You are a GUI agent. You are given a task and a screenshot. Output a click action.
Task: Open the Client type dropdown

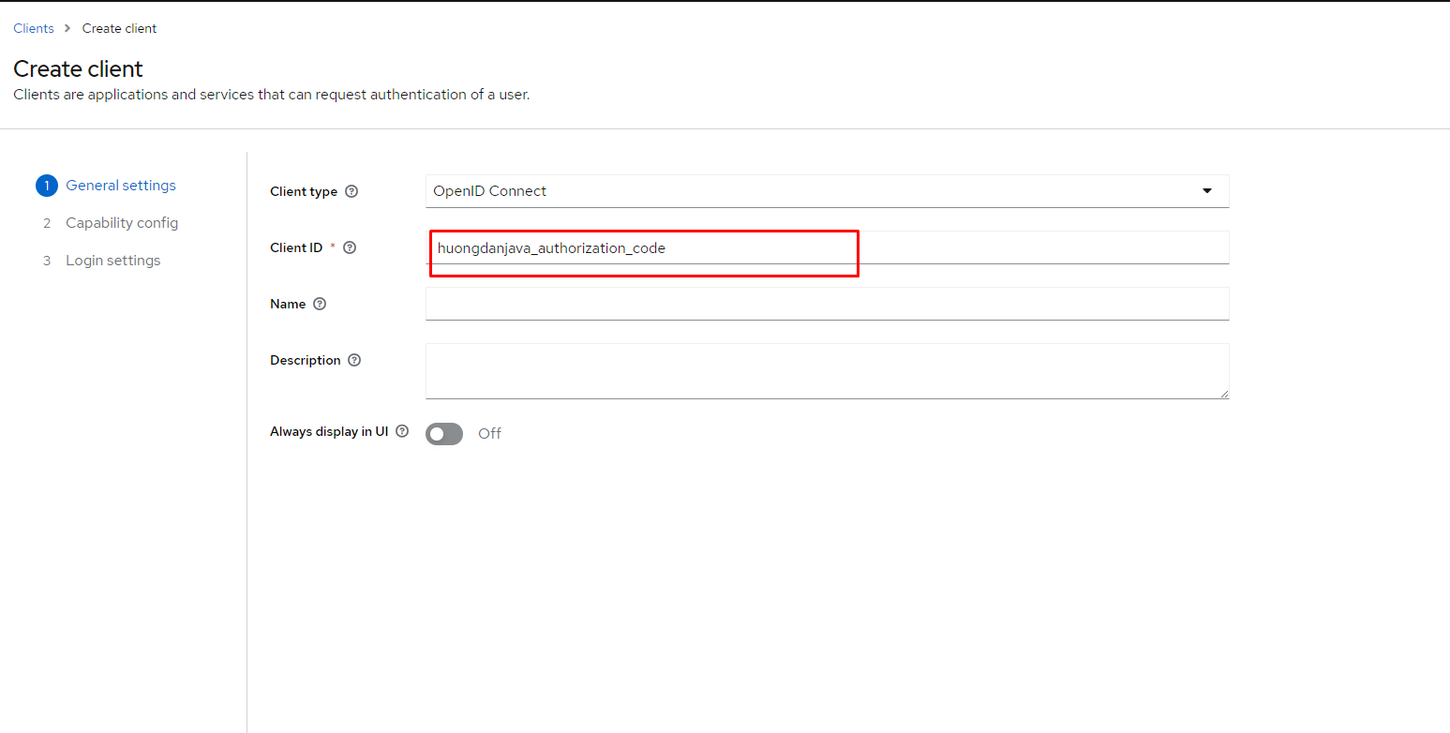click(827, 191)
